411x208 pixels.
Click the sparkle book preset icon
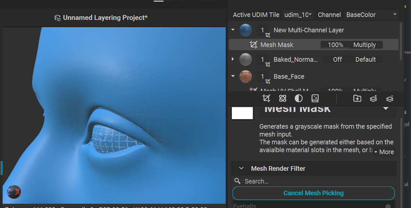click(x=315, y=98)
